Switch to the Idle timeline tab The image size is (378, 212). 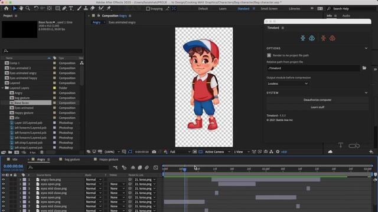[15, 160]
